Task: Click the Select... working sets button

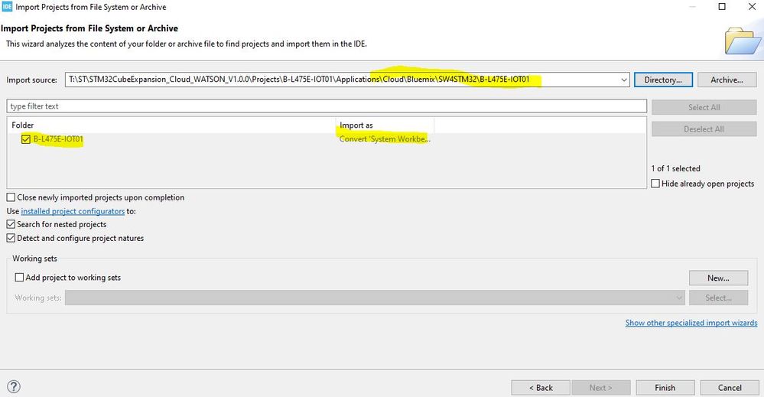Action: pos(718,298)
